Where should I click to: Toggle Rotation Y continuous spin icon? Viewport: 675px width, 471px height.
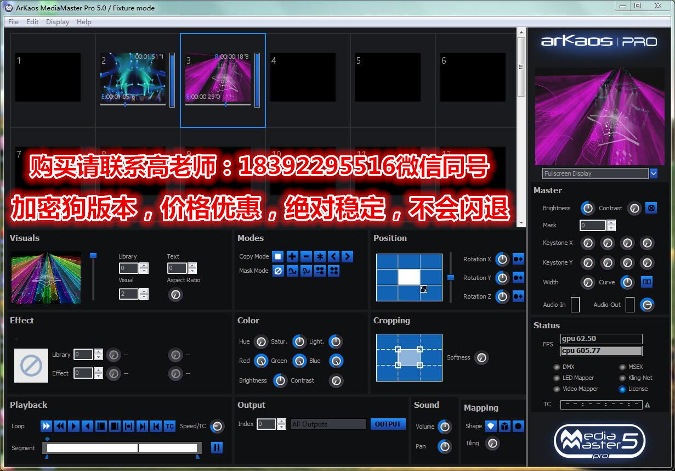pyautogui.click(x=518, y=278)
